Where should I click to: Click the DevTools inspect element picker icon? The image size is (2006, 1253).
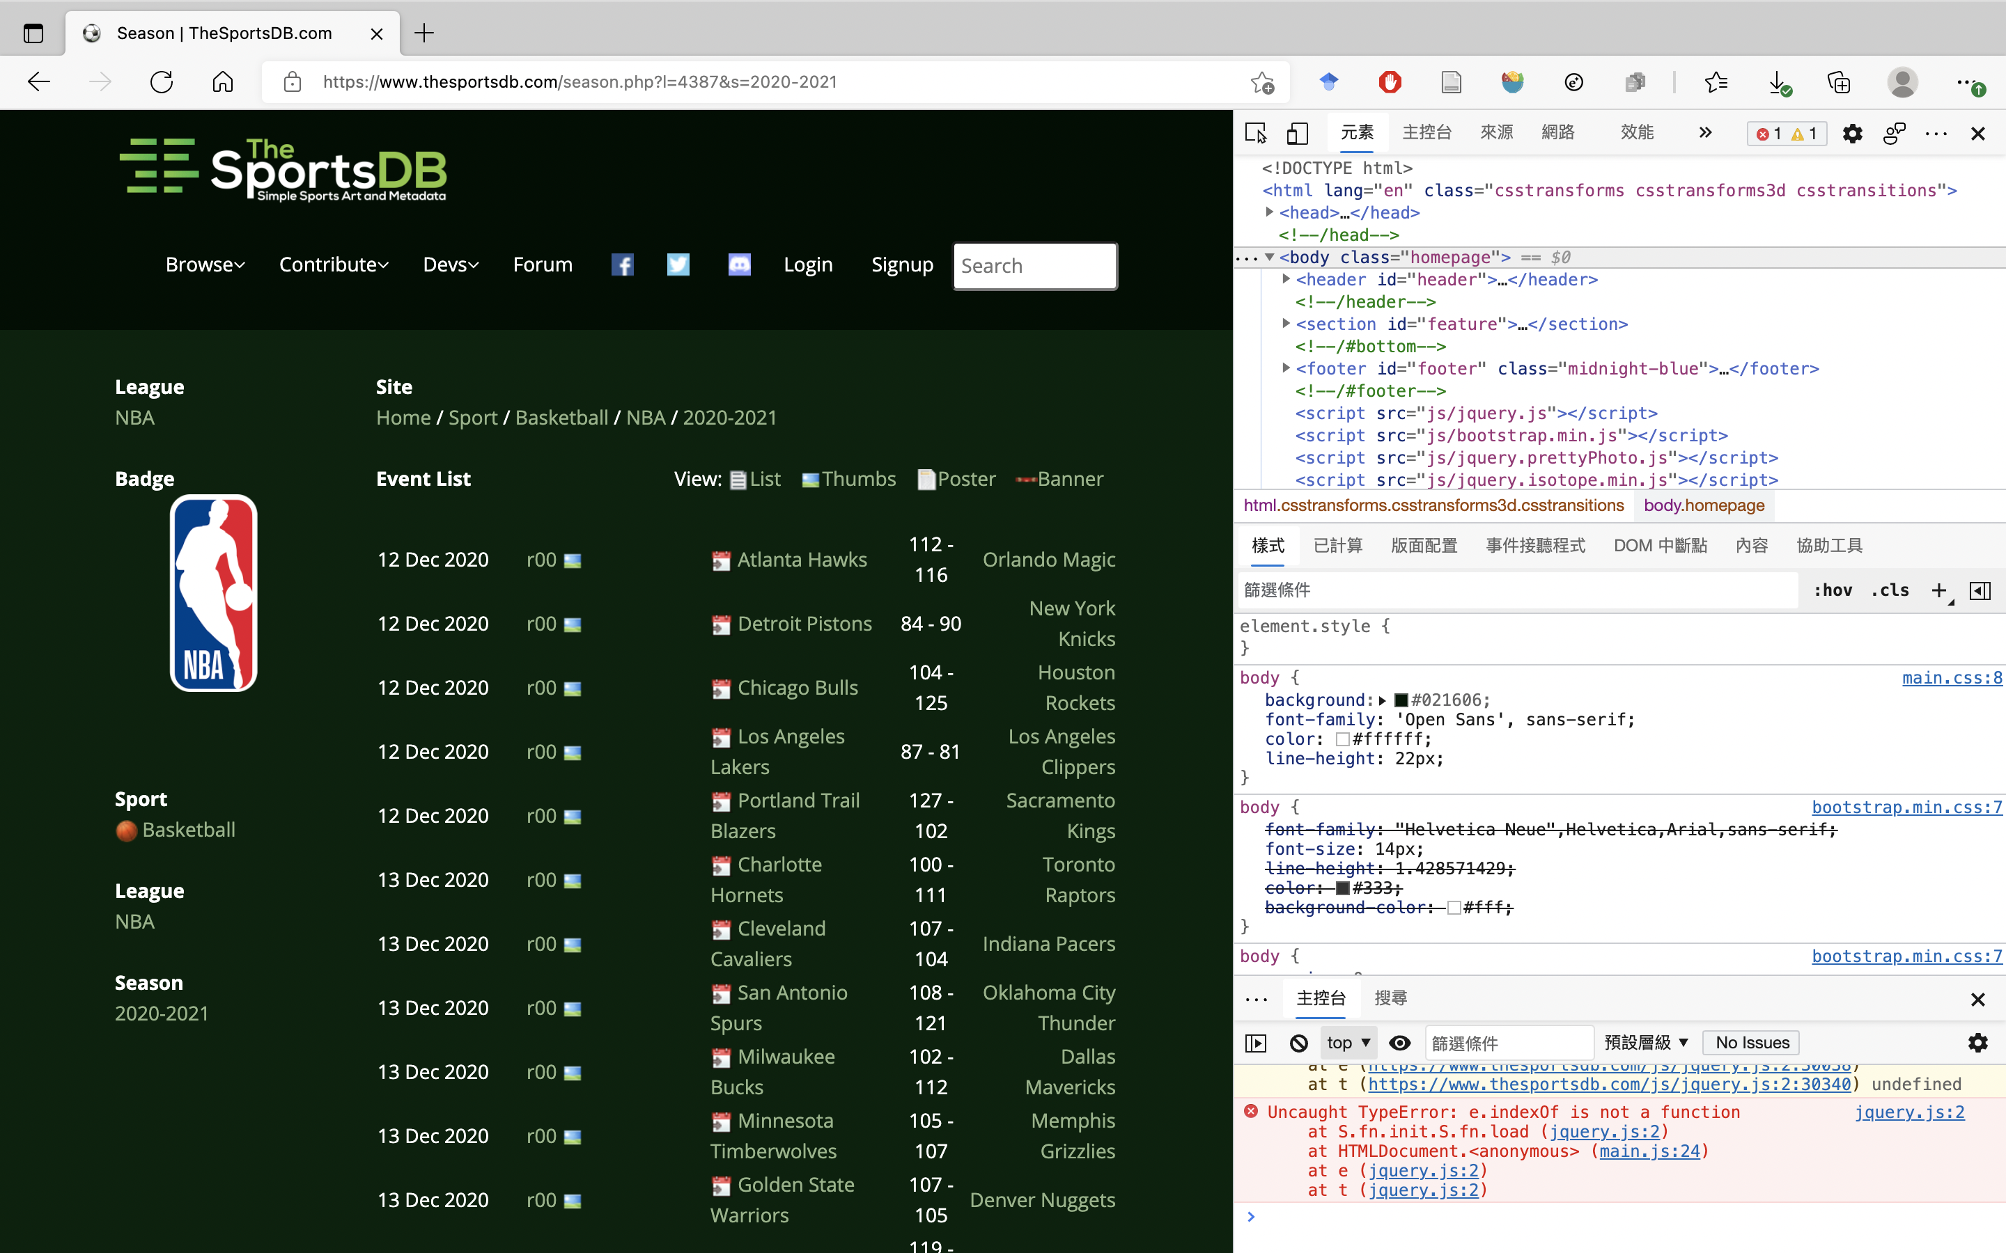[x=1255, y=134]
